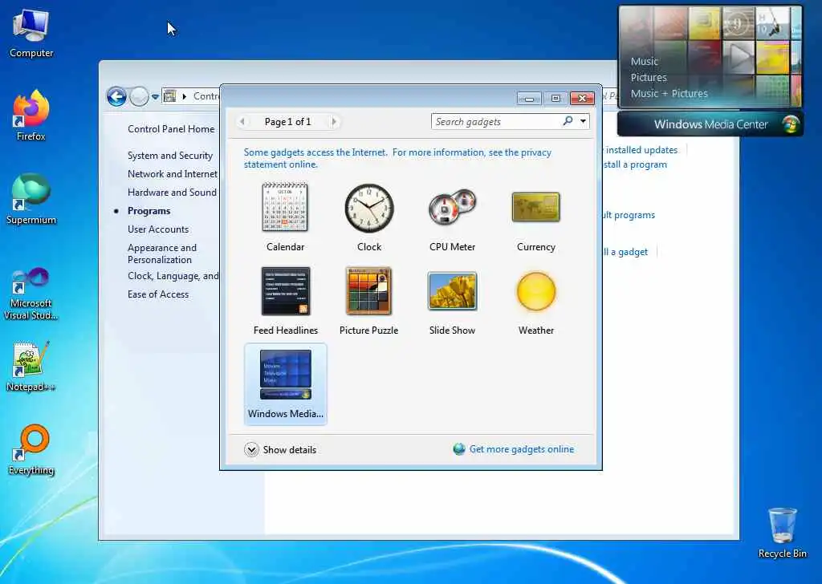The height and width of the screenshot is (584, 822).
Task: Click the Page 1 of 1 label
Action: [287, 121]
